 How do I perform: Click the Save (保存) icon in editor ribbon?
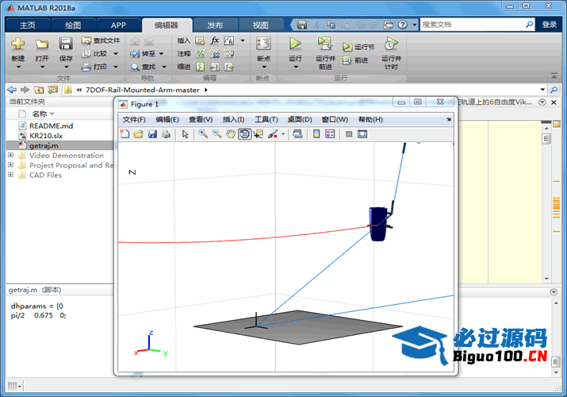pyautogui.click(x=66, y=46)
